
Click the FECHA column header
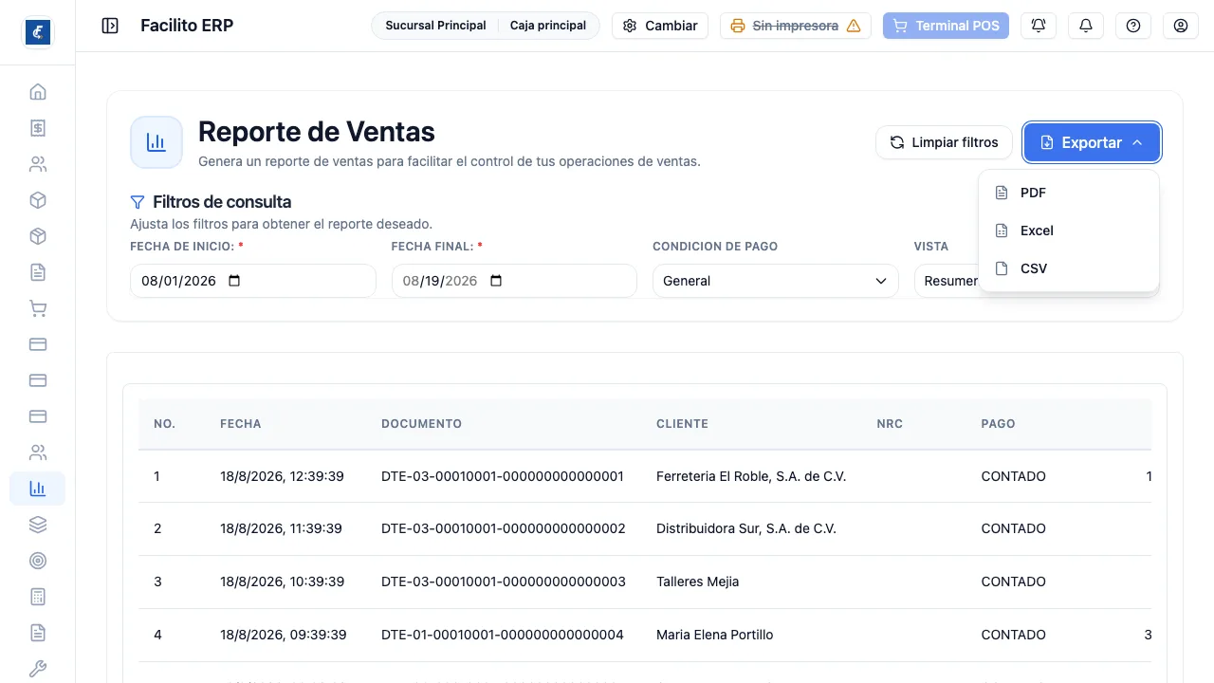(x=241, y=424)
